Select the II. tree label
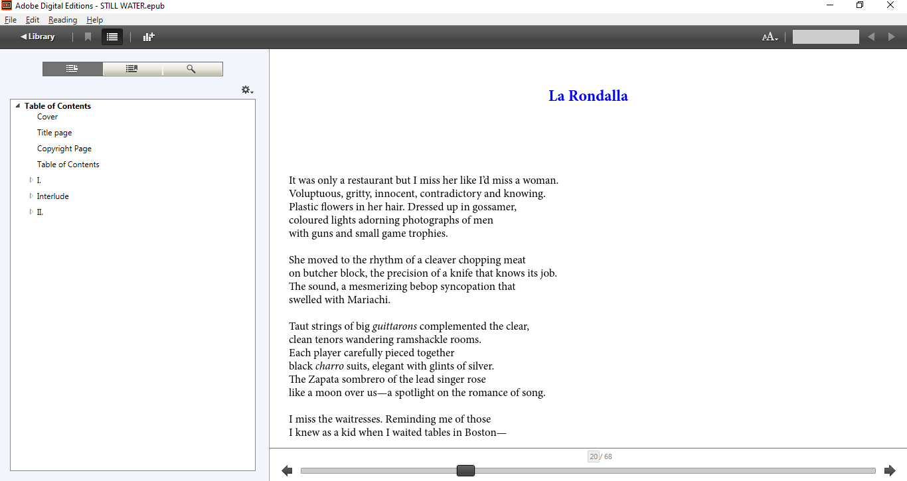Screen dimensions: 907x481 pyautogui.click(x=40, y=212)
